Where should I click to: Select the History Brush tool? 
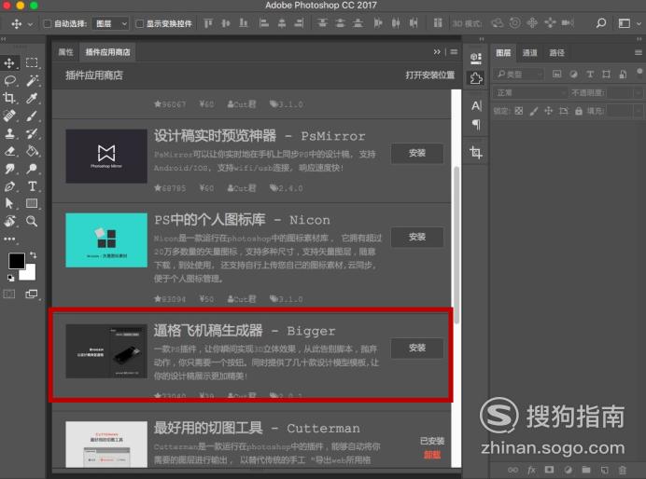pyautogui.click(x=32, y=133)
